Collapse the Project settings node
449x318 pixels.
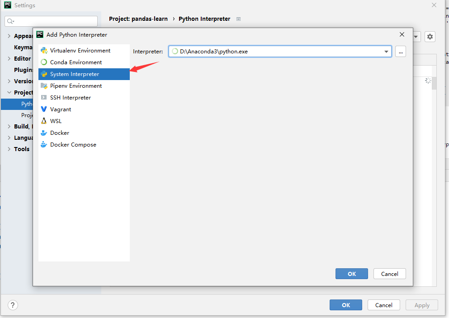click(x=9, y=92)
